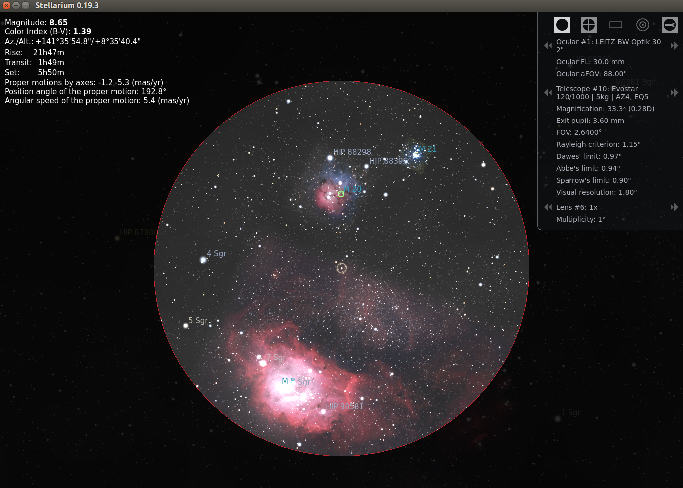Image resolution: width=683 pixels, height=488 pixels.
Task: Click the Transit 1h49m line
Action: [34, 63]
